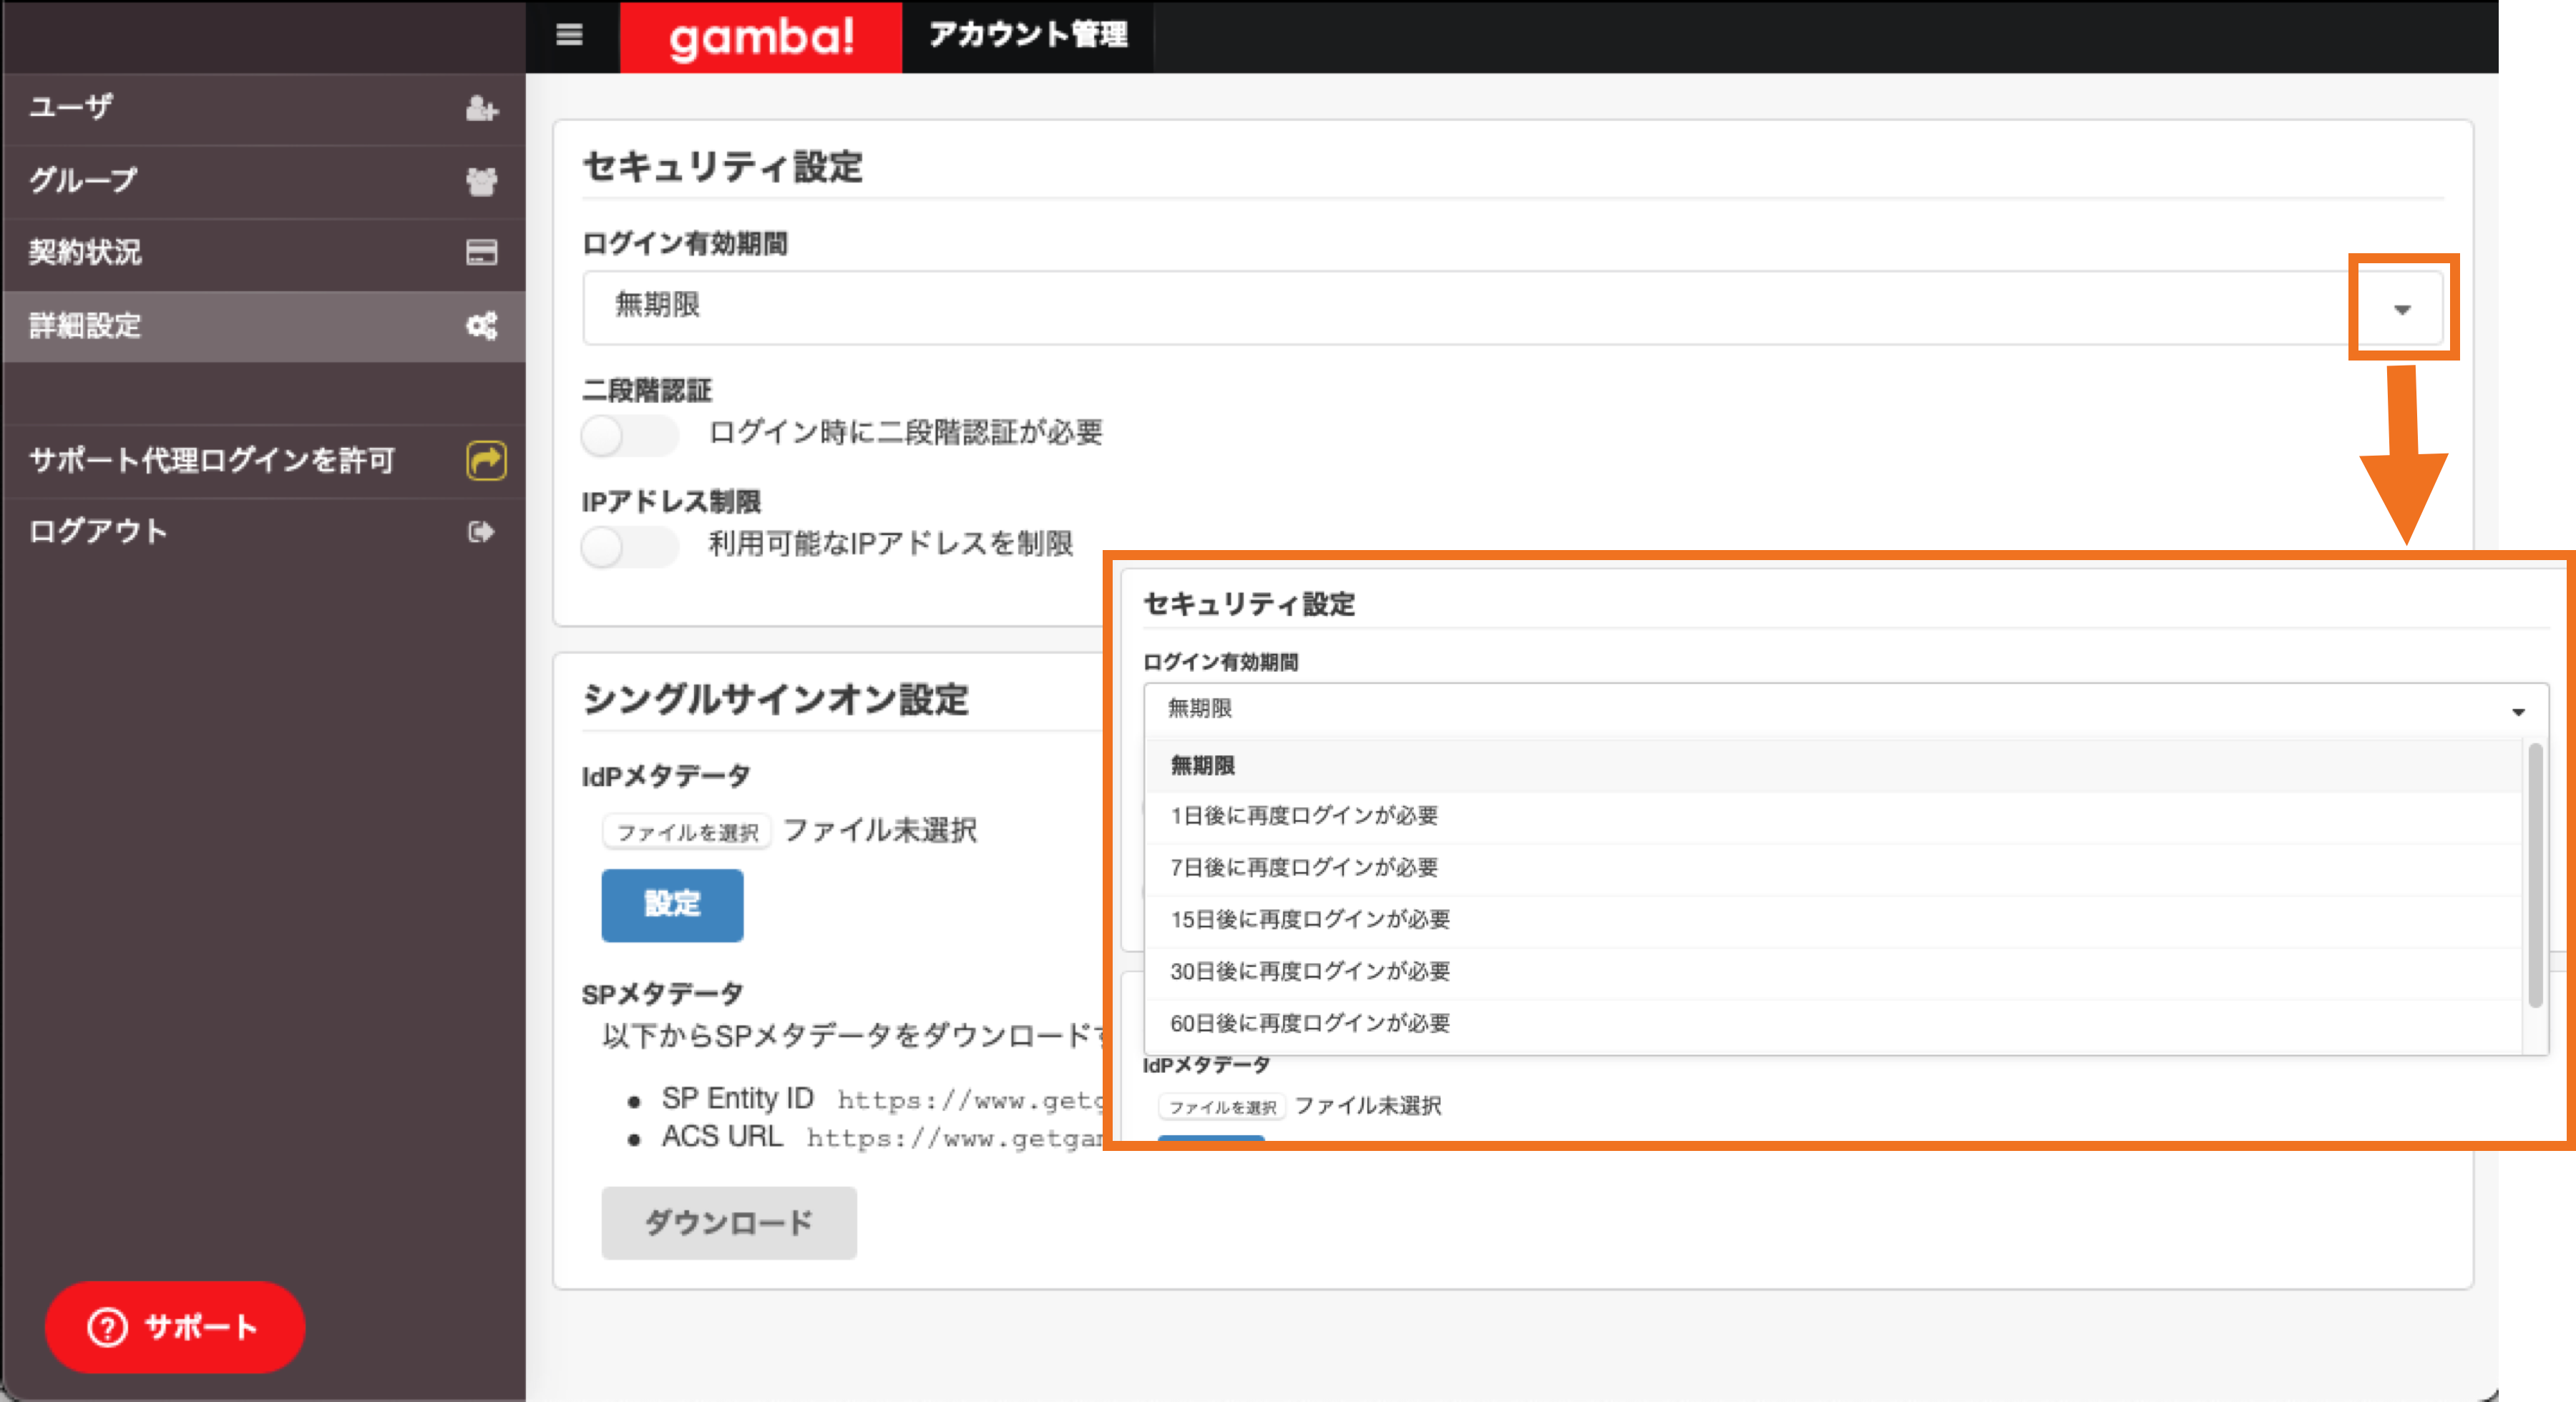Toggle the IPアドレス制限 switch
Screen dimensions: 2576x1402
(x=629, y=546)
